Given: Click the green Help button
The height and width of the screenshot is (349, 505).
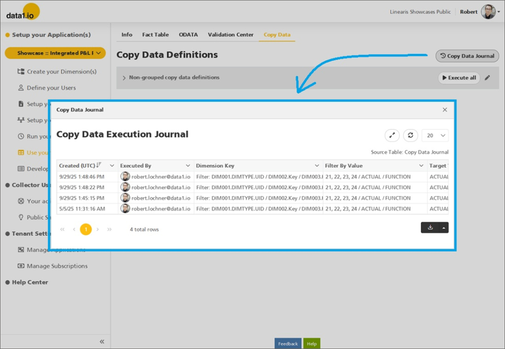Looking at the screenshot, I should [311, 344].
